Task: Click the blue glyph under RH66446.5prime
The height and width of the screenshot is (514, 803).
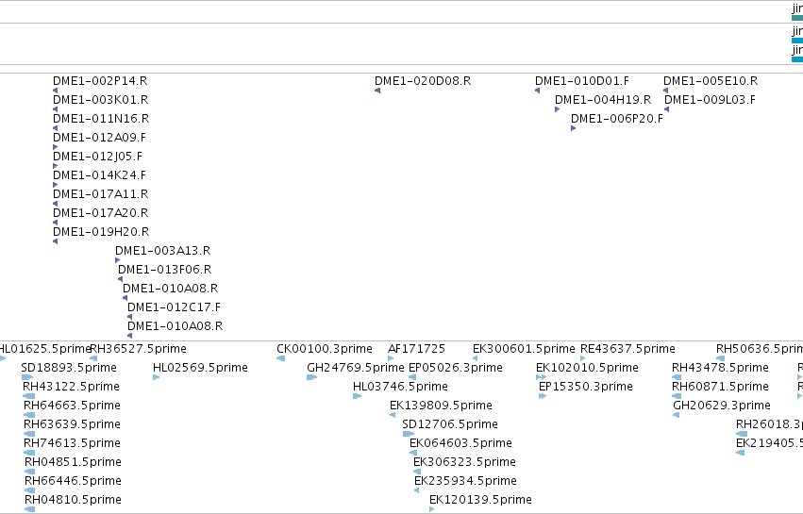Action: click(x=29, y=490)
